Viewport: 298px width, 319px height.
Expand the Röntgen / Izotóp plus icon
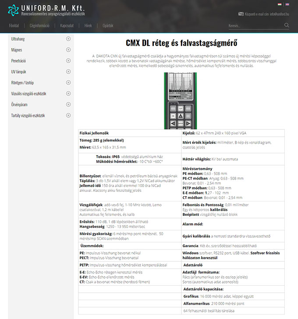[x=68, y=83]
